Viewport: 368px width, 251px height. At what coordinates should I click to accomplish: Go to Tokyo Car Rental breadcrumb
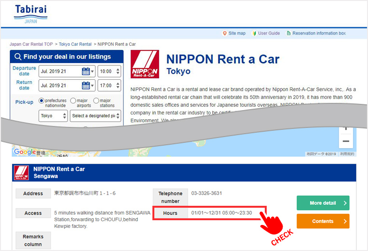75,44
